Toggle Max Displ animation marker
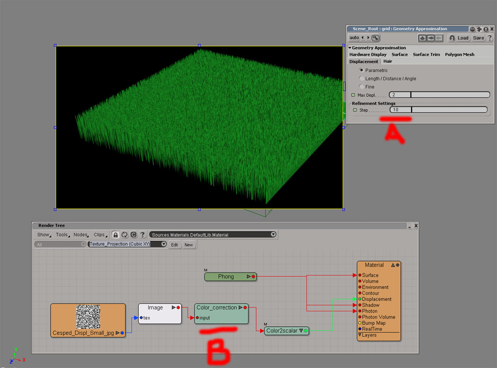The height and width of the screenshot is (368, 497). tap(353, 95)
